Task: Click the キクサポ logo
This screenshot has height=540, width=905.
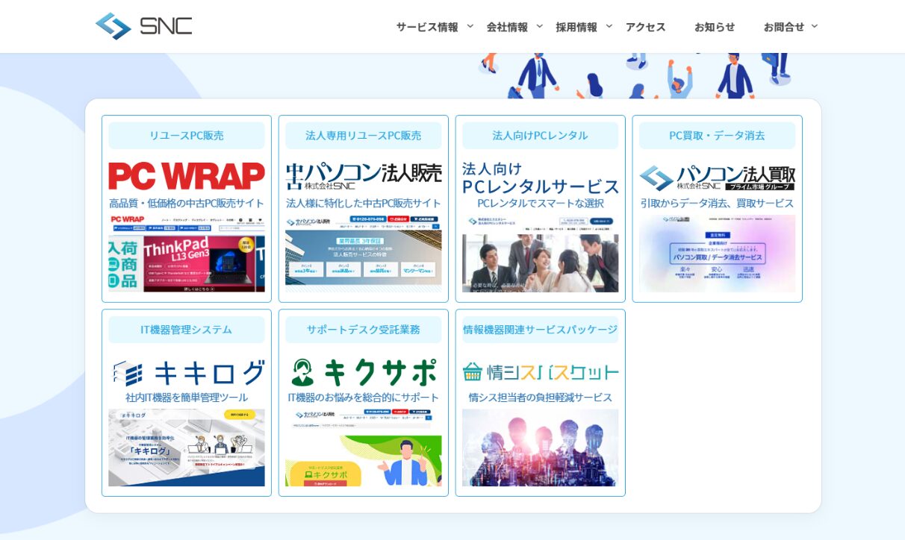Action: coord(364,372)
